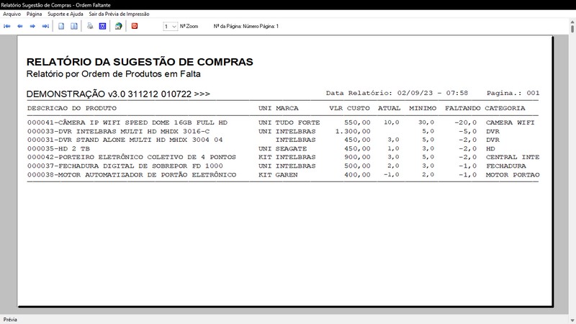The width and height of the screenshot is (576, 324).
Task: Click the 'CATEGORIA' column header
Action: coord(505,108)
